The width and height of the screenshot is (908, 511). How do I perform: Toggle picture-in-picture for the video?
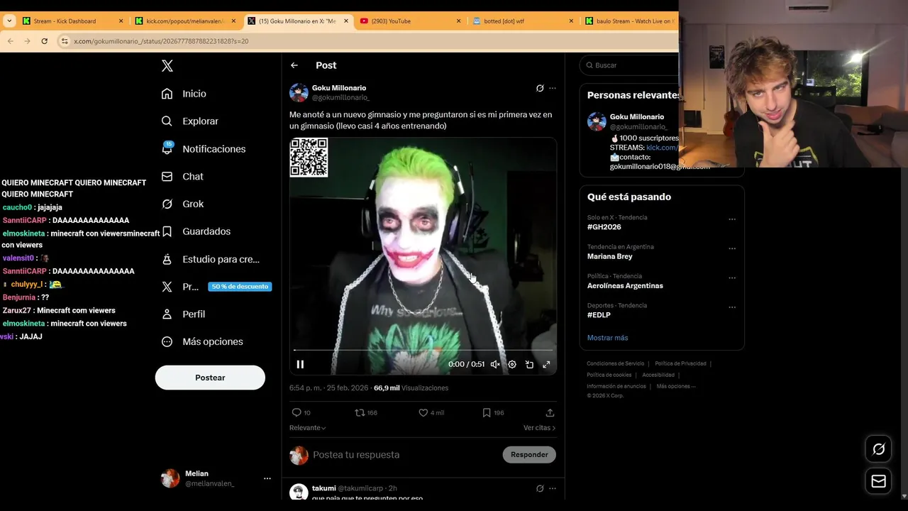click(529, 364)
